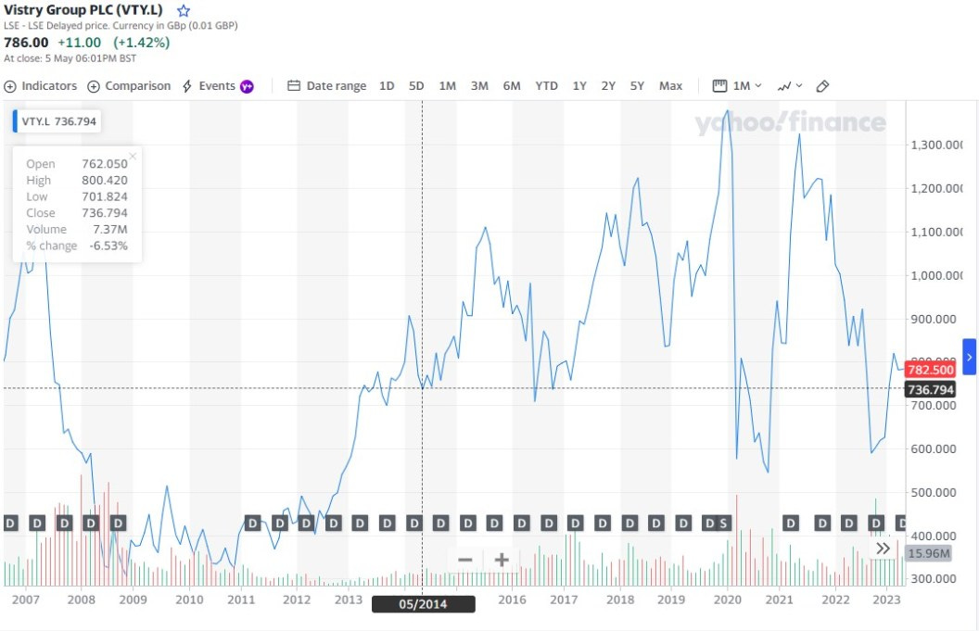Click the 2023 label on the time axis
This screenshot has width=979, height=631.
886,599
